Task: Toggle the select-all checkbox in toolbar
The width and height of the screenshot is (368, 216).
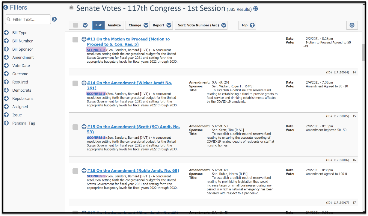Action: [76, 25]
